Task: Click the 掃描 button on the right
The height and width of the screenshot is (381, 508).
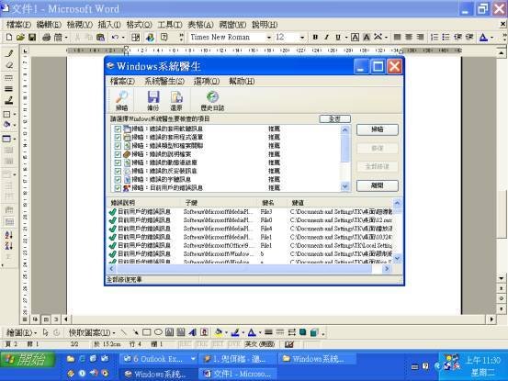Action: (378, 129)
